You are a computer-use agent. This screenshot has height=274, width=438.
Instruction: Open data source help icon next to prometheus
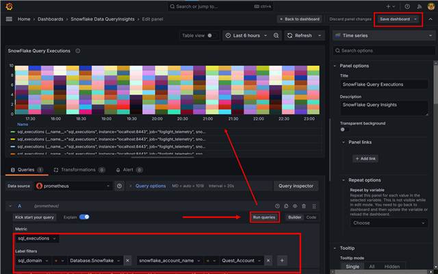(119, 186)
